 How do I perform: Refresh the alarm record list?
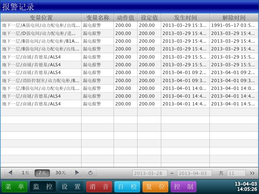[x=91, y=173]
